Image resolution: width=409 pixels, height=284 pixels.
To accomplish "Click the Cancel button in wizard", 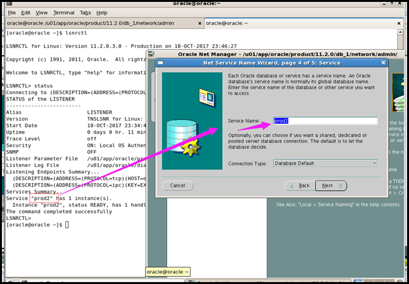I will click(x=178, y=185).
